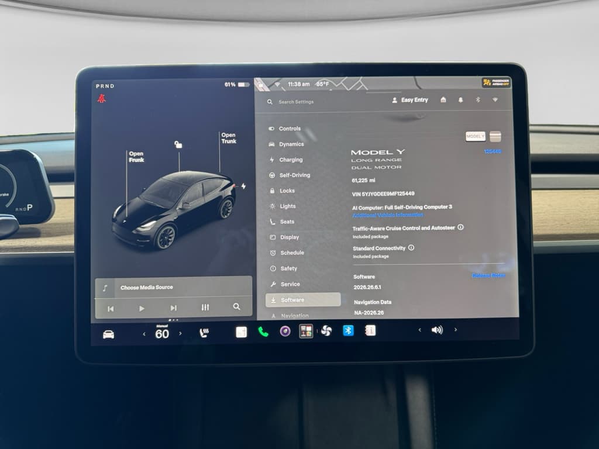Open the green Phone app

[x=263, y=332]
